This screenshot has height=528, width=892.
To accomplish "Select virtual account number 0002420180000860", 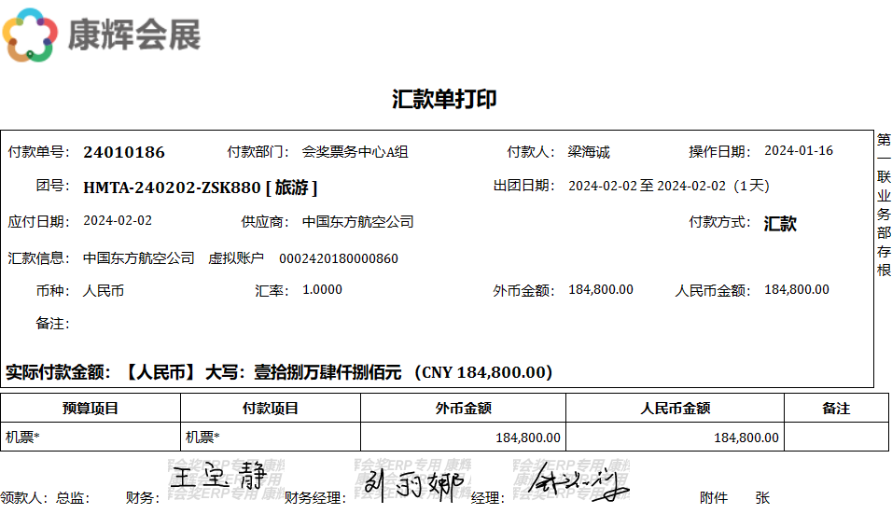I will tap(339, 258).
